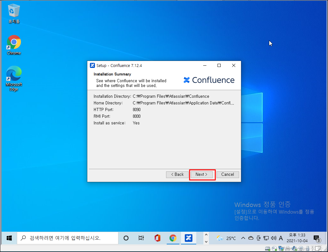This screenshot has width=328, height=252.
Task: Click the taskbar toolbar scroll down arrow
Action: point(206,242)
